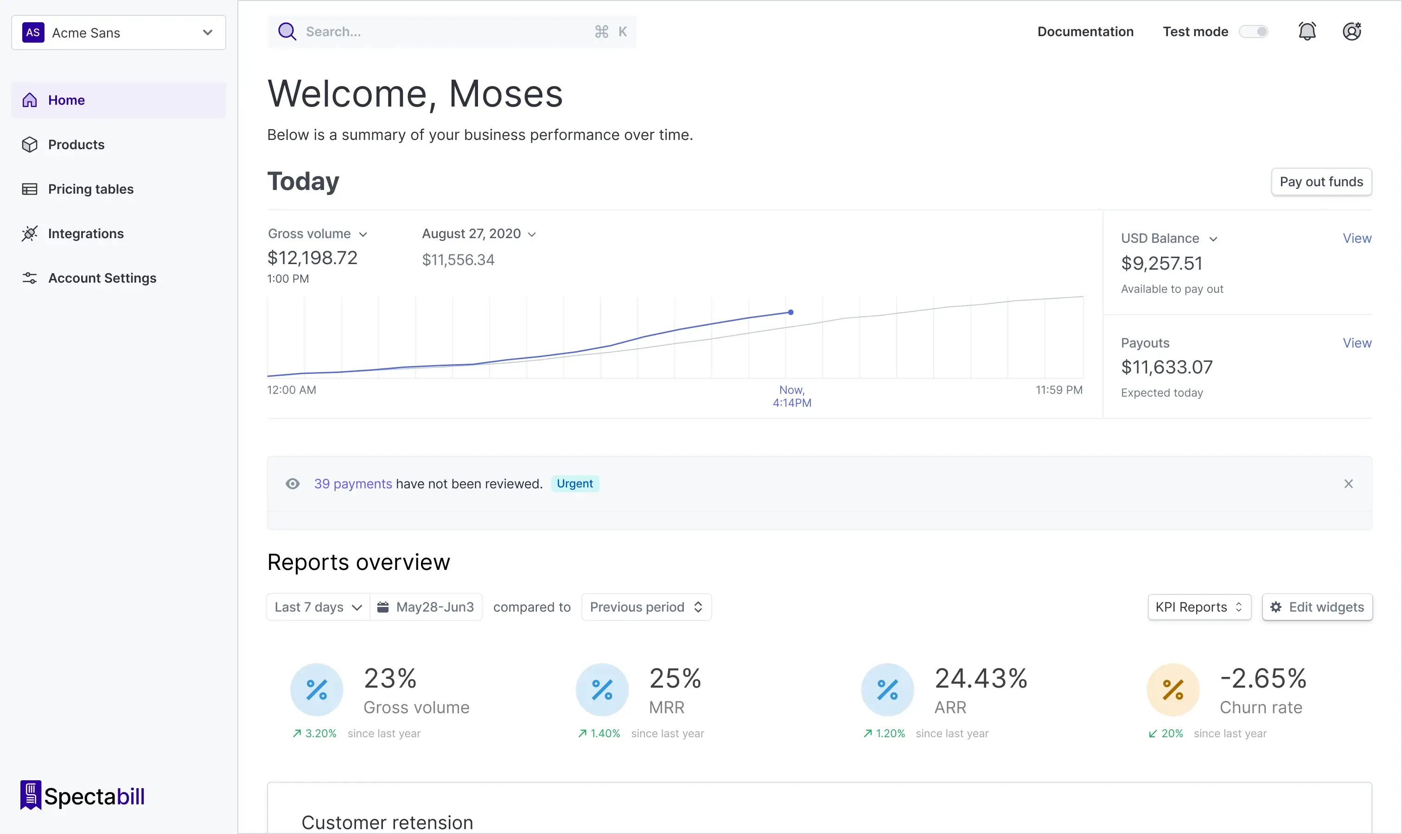Click the MRR percent icon
This screenshot has width=1402, height=834.
pos(602,689)
